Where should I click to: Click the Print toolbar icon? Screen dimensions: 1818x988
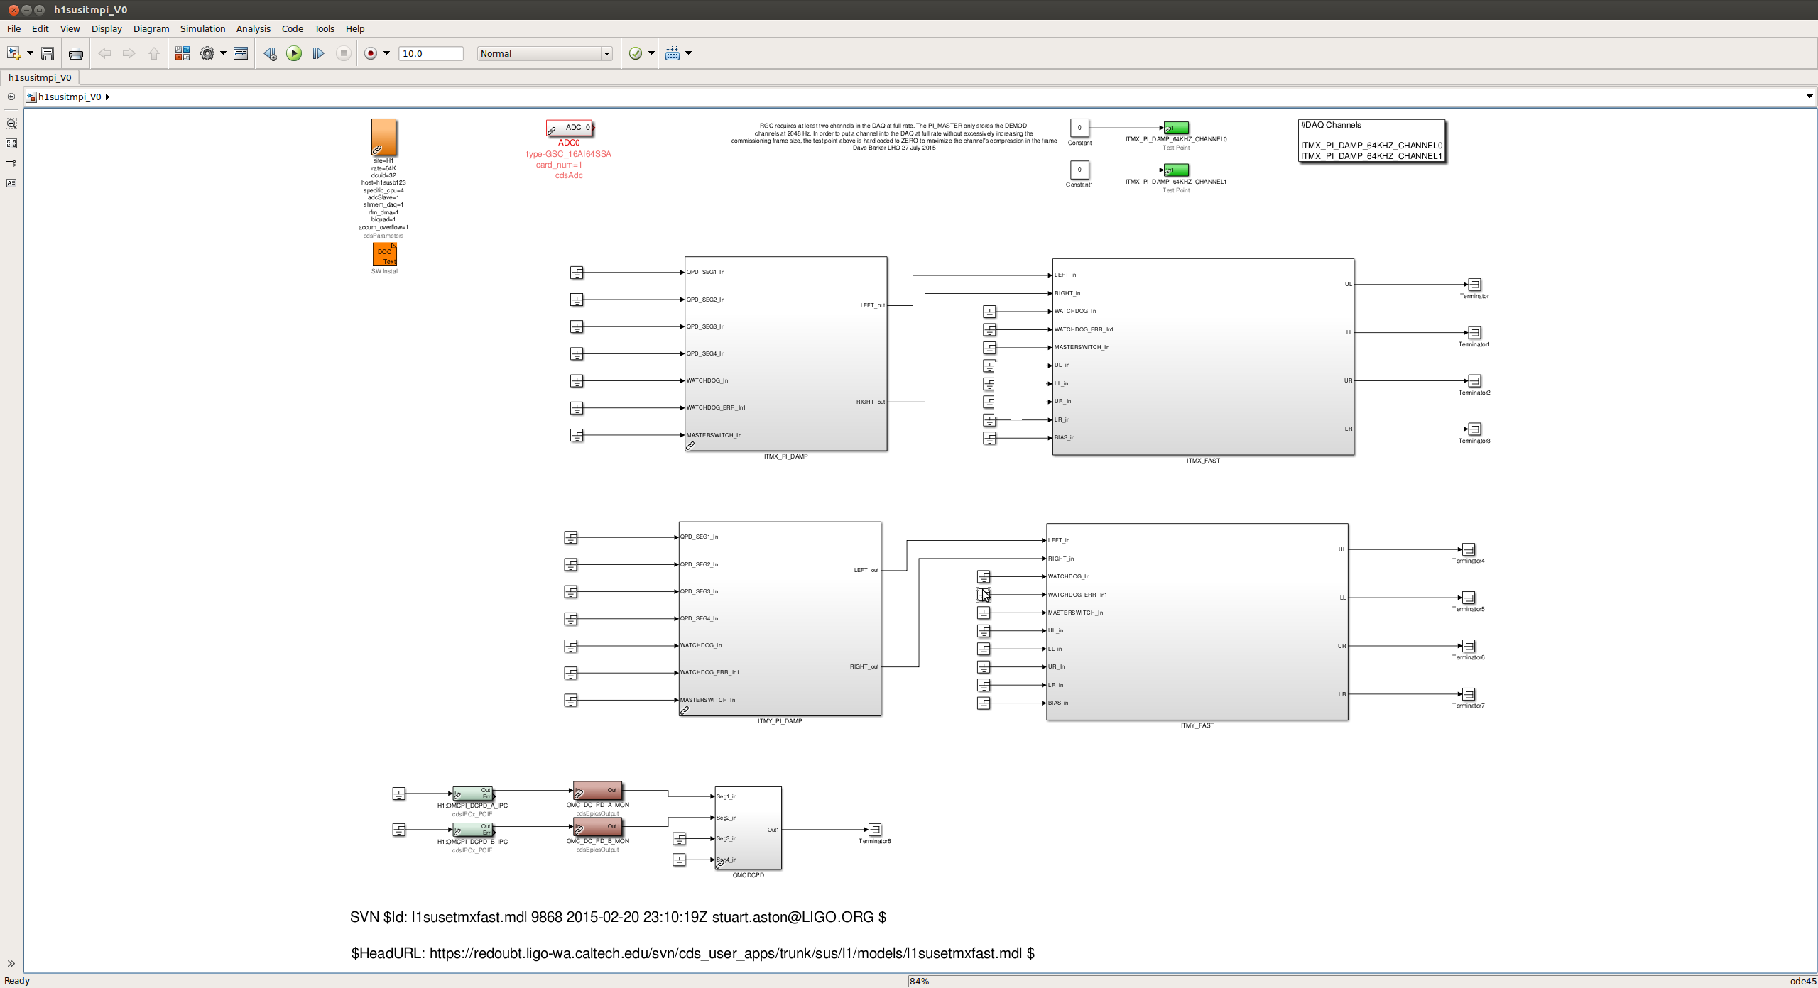(x=76, y=53)
